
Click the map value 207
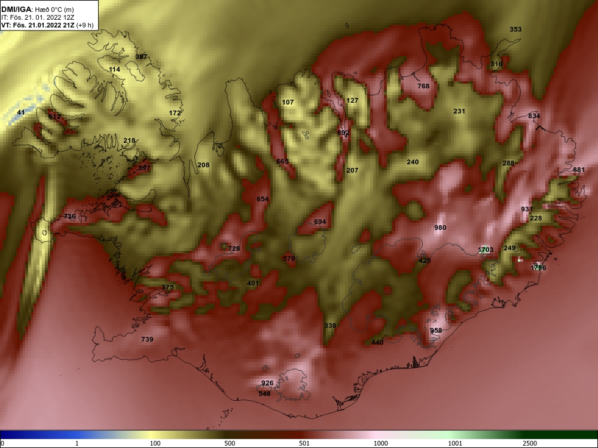[352, 170]
